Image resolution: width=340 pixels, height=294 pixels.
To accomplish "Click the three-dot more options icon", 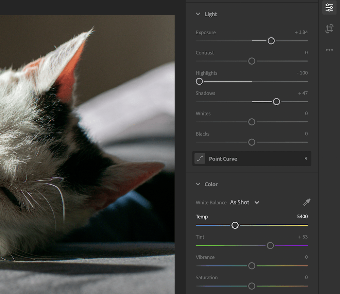I will (x=329, y=50).
